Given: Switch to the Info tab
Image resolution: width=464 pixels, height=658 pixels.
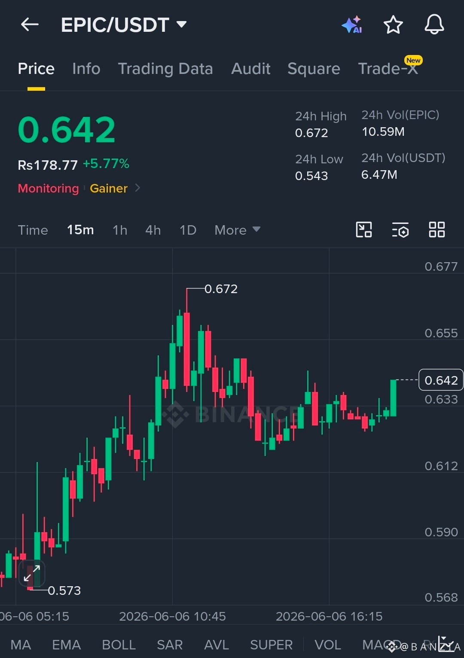Looking at the screenshot, I should 86,69.
